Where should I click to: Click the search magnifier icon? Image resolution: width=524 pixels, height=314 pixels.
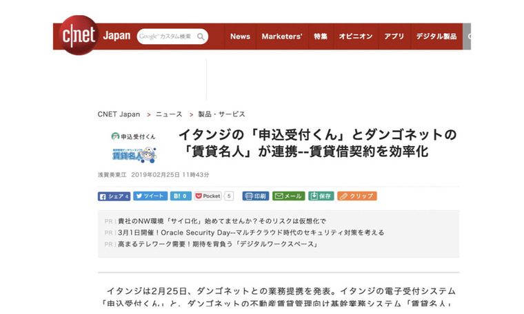coord(201,36)
